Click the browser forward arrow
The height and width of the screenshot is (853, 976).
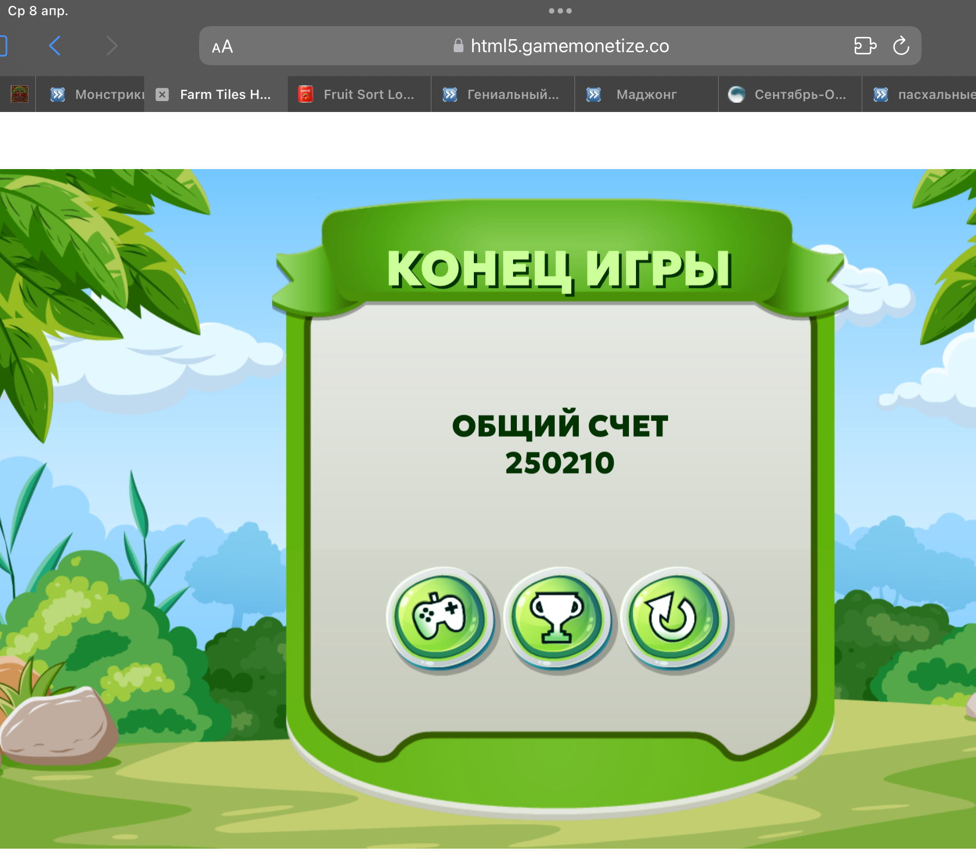[x=112, y=46]
